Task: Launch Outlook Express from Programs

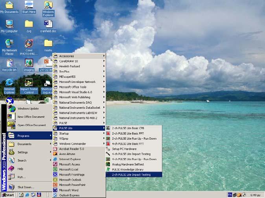Action: 79,195
